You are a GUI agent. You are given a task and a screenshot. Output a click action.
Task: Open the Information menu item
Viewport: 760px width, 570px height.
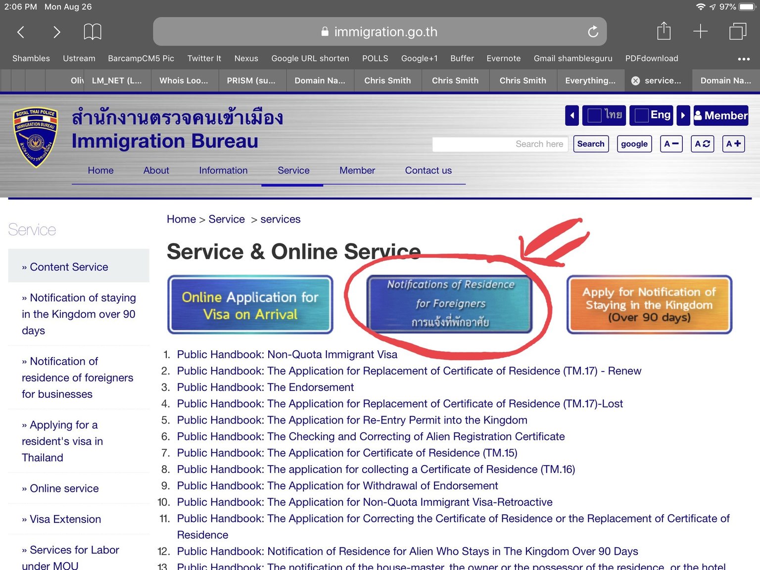tap(223, 170)
